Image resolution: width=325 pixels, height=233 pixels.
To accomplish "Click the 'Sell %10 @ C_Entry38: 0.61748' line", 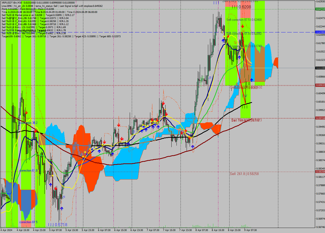I will pos(35,18).
